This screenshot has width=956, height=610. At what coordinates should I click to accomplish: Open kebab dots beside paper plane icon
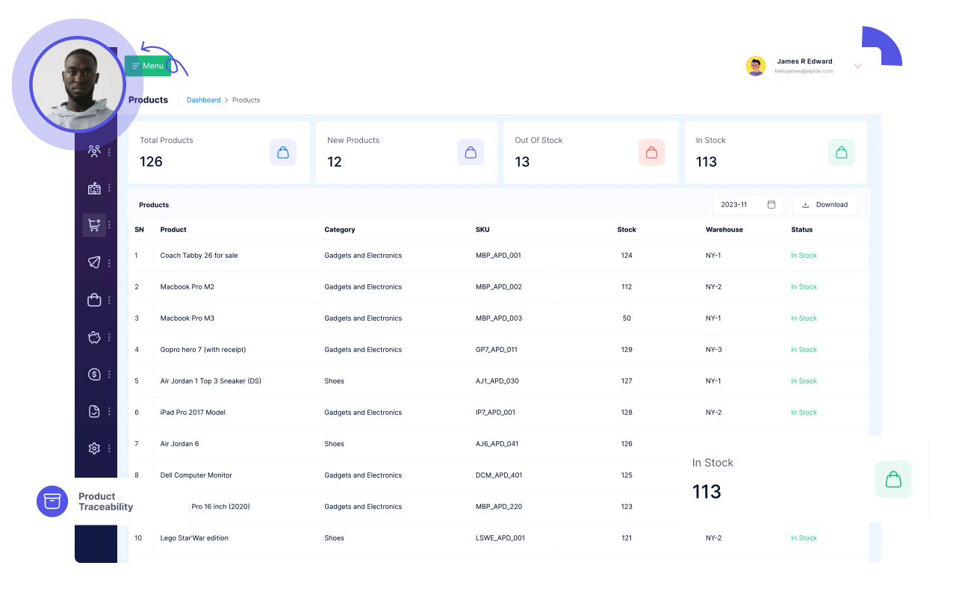[110, 263]
